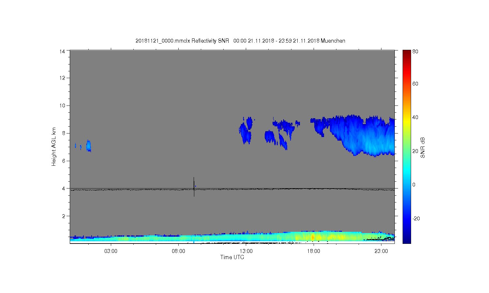
Task: Click the height tick label 6
Action: click(64, 161)
